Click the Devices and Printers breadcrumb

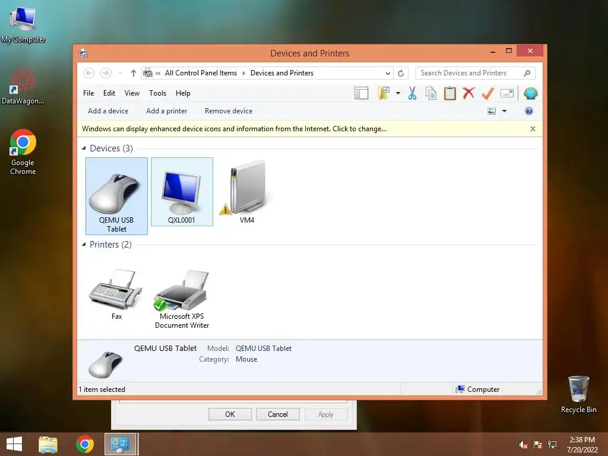tap(282, 73)
